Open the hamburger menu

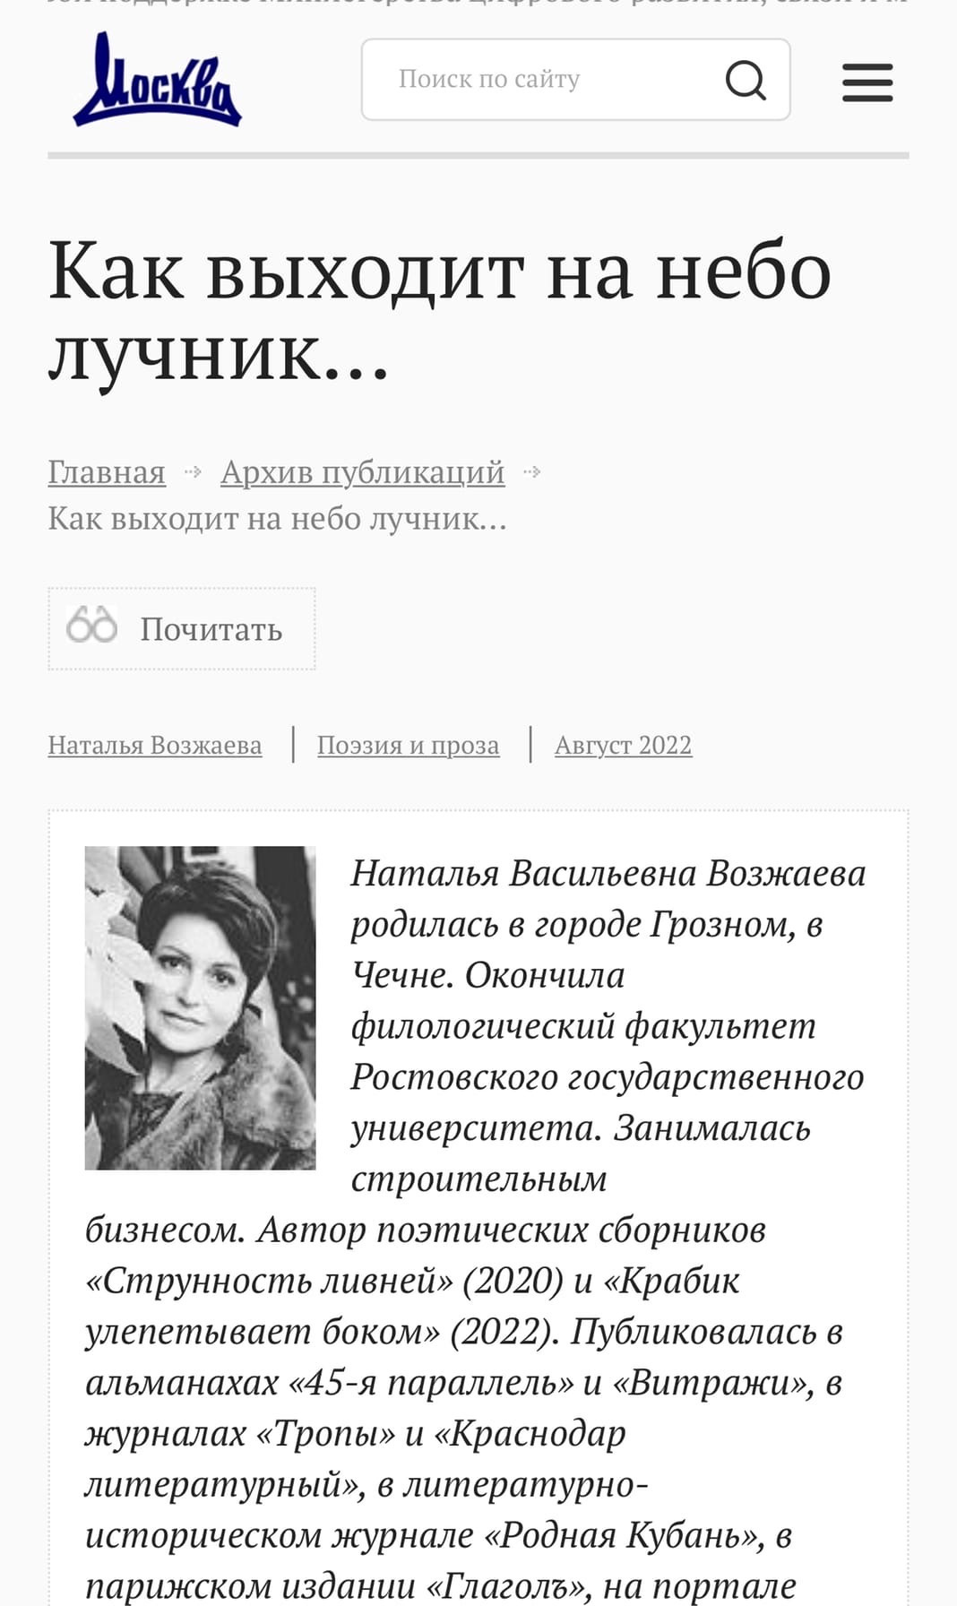click(x=867, y=82)
